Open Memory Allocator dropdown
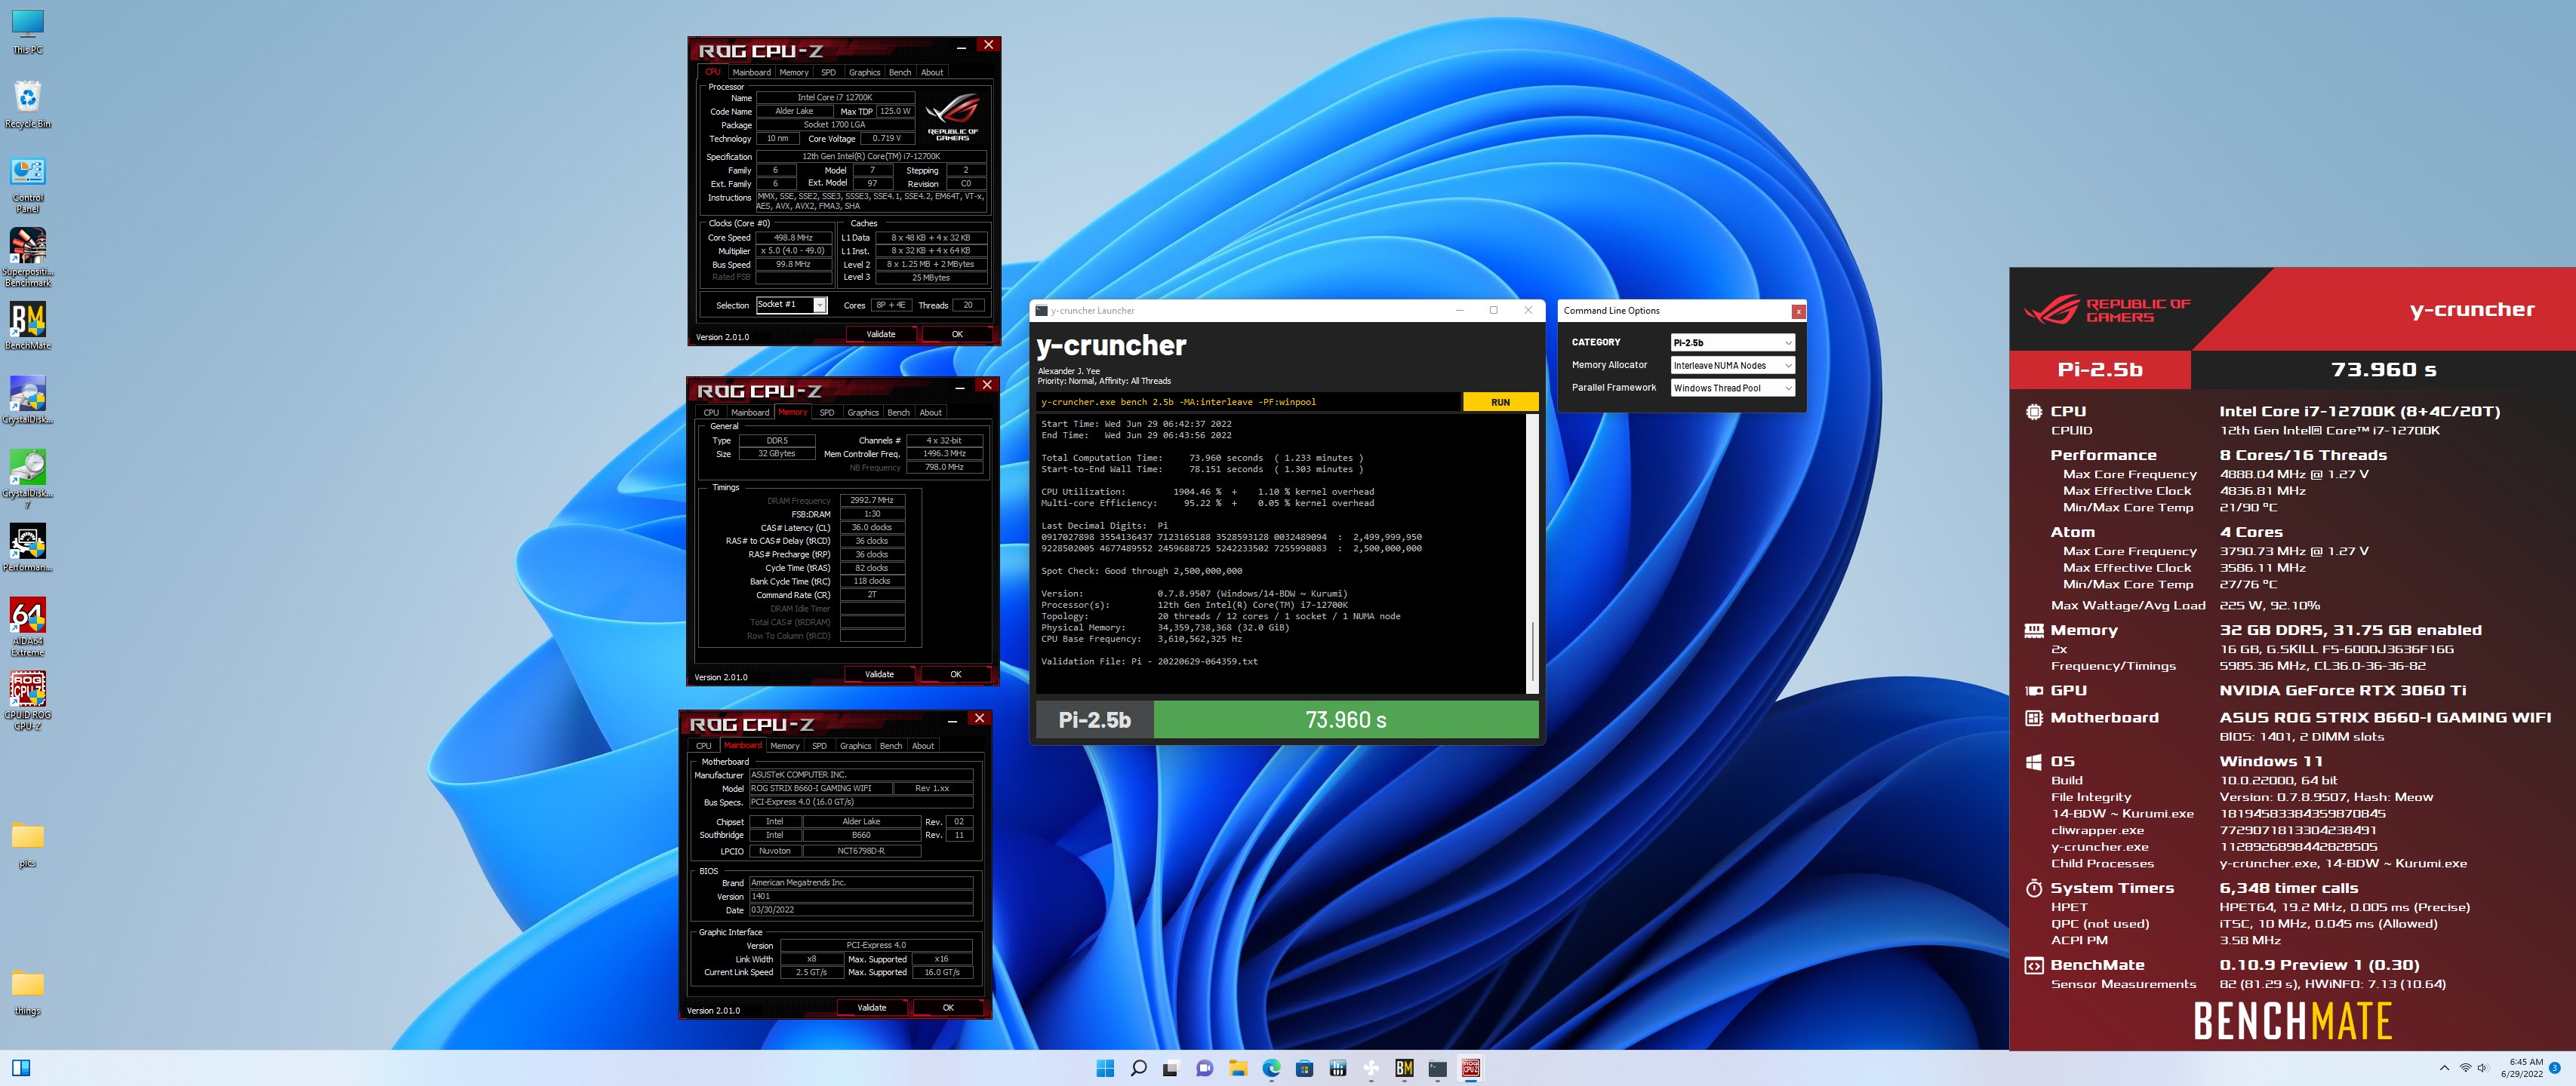 (x=1733, y=366)
